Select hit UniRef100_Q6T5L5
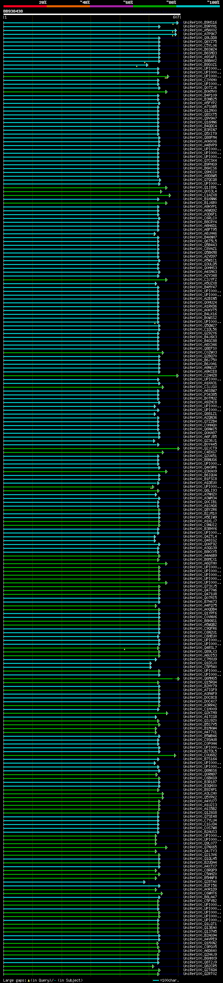 coord(200,241)
